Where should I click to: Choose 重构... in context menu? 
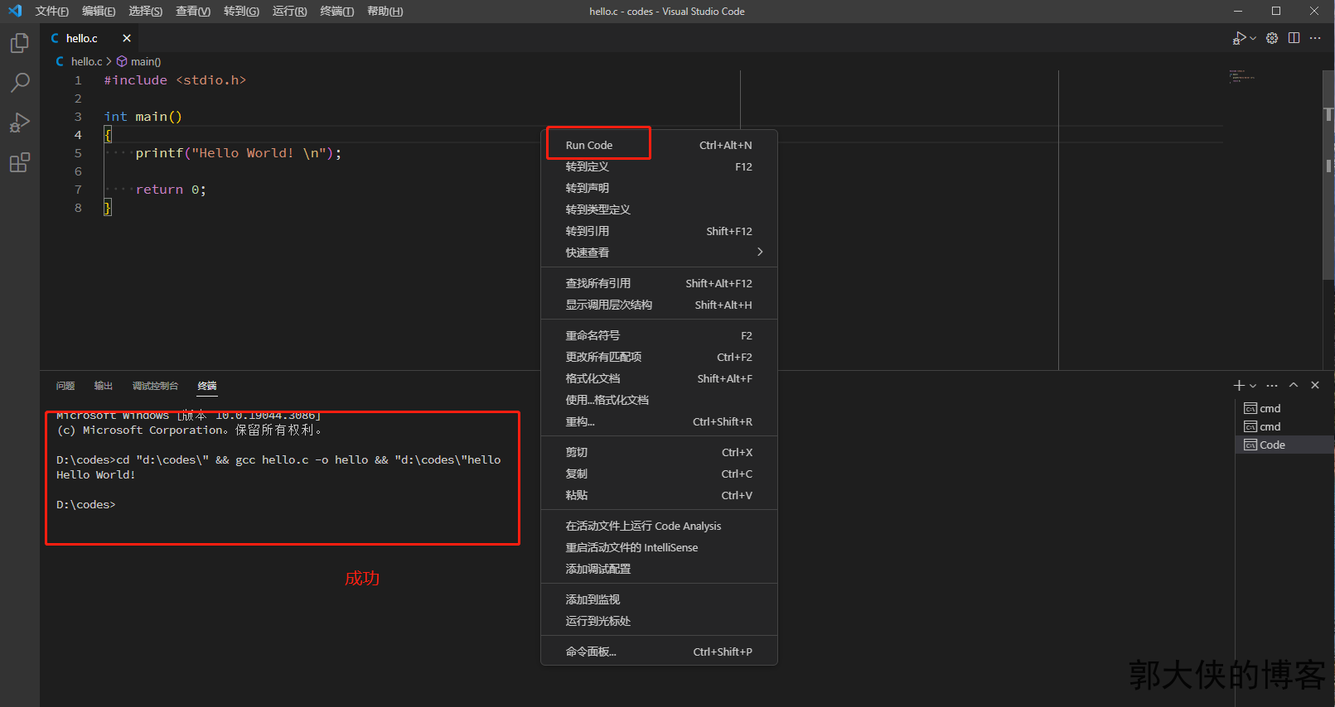point(659,421)
